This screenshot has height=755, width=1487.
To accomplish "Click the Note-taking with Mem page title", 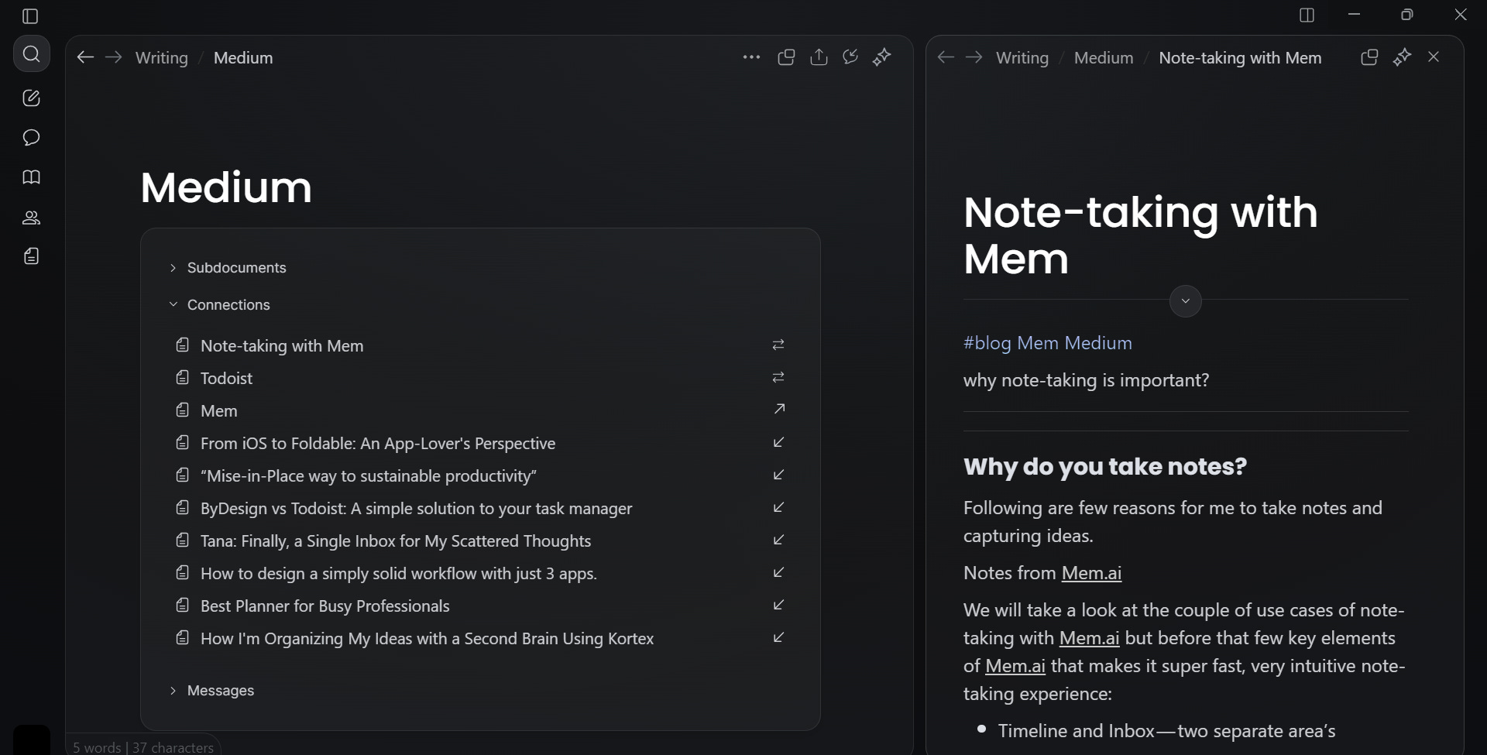I will tap(1140, 235).
